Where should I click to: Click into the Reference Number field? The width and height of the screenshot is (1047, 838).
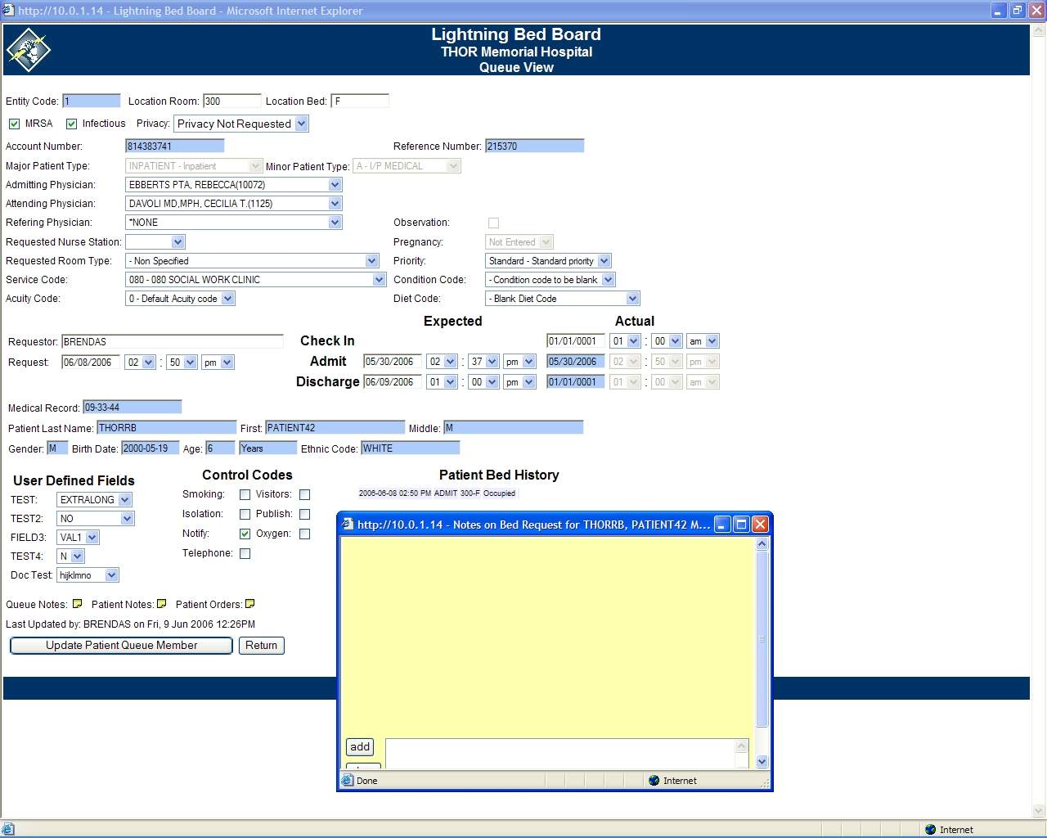pyautogui.click(x=535, y=146)
